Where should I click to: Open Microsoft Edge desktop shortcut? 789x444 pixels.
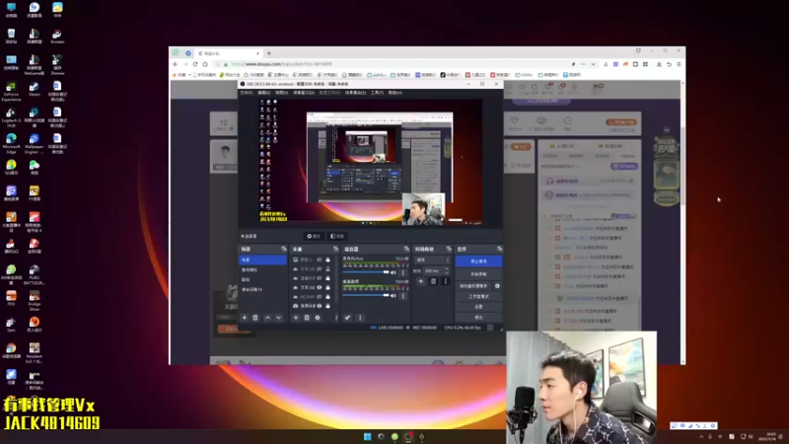[x=11, y=144]
